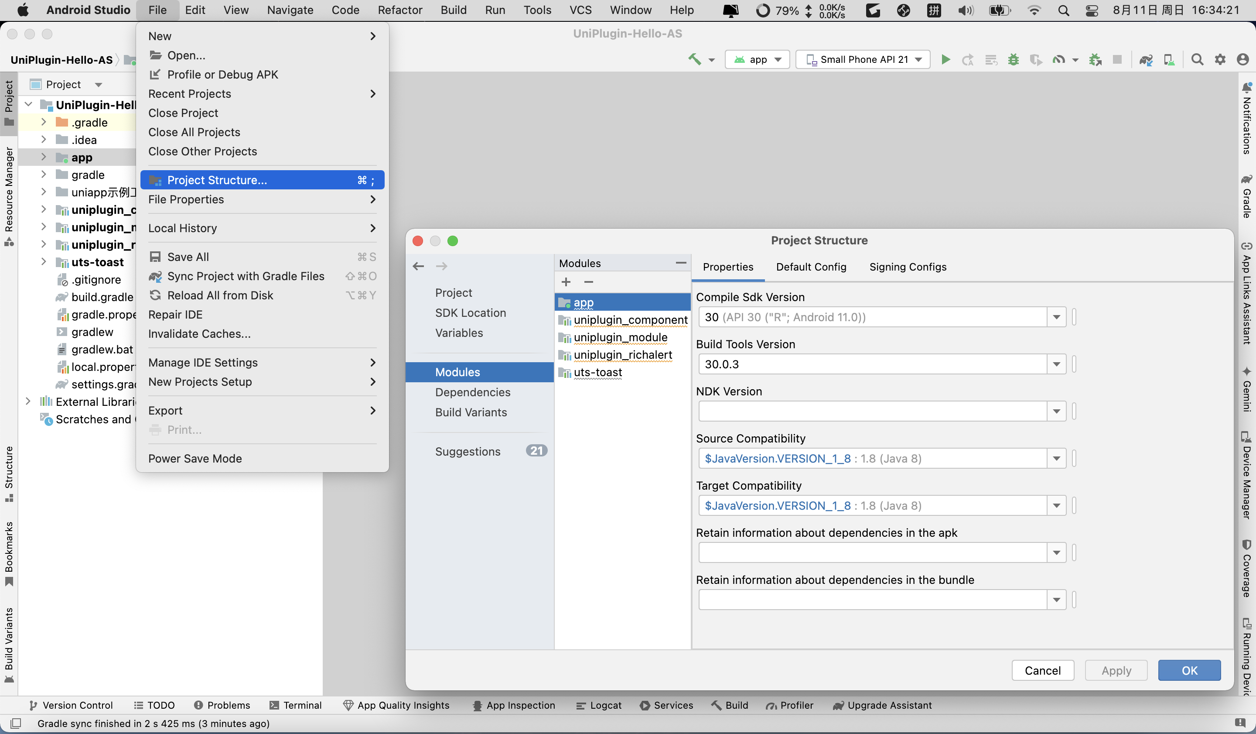This screenshot has height=734, width=1256.
Task: Open Build Variants side tool window
Action: click(x=9, y=645)
